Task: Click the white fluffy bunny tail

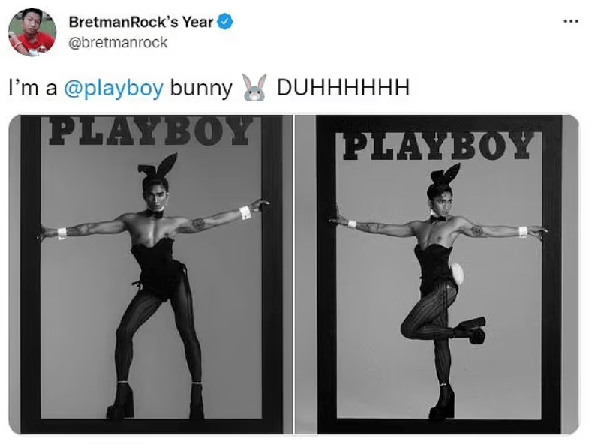Action: (457, 274)
